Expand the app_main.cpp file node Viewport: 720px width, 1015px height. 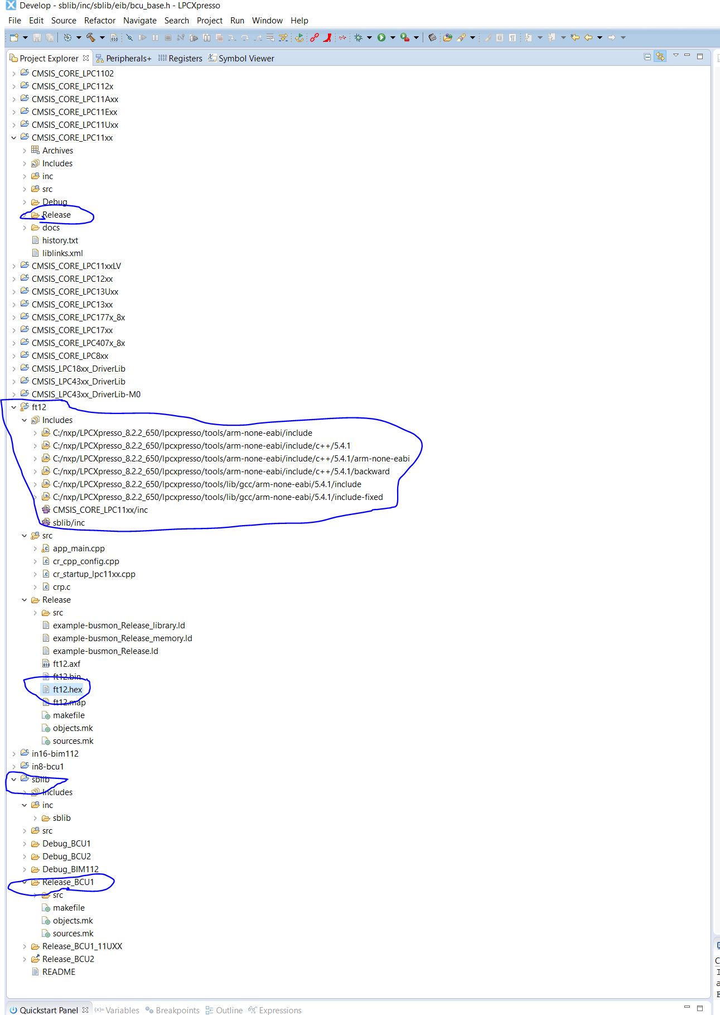pyautogui.click(x=35, y=549)
